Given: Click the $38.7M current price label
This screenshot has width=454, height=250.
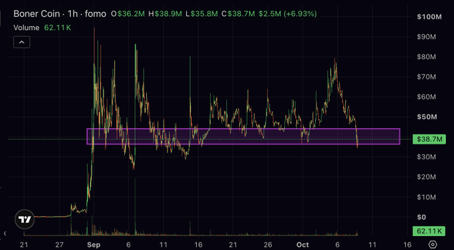Looking at the screenshot, I should [429, 139].
